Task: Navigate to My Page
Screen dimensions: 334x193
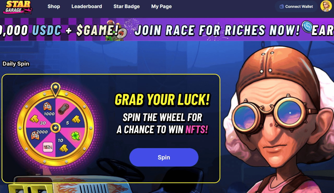Action: point(162,7)
